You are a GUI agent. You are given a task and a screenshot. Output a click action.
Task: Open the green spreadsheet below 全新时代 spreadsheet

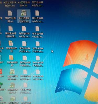[x=13, y=85]
